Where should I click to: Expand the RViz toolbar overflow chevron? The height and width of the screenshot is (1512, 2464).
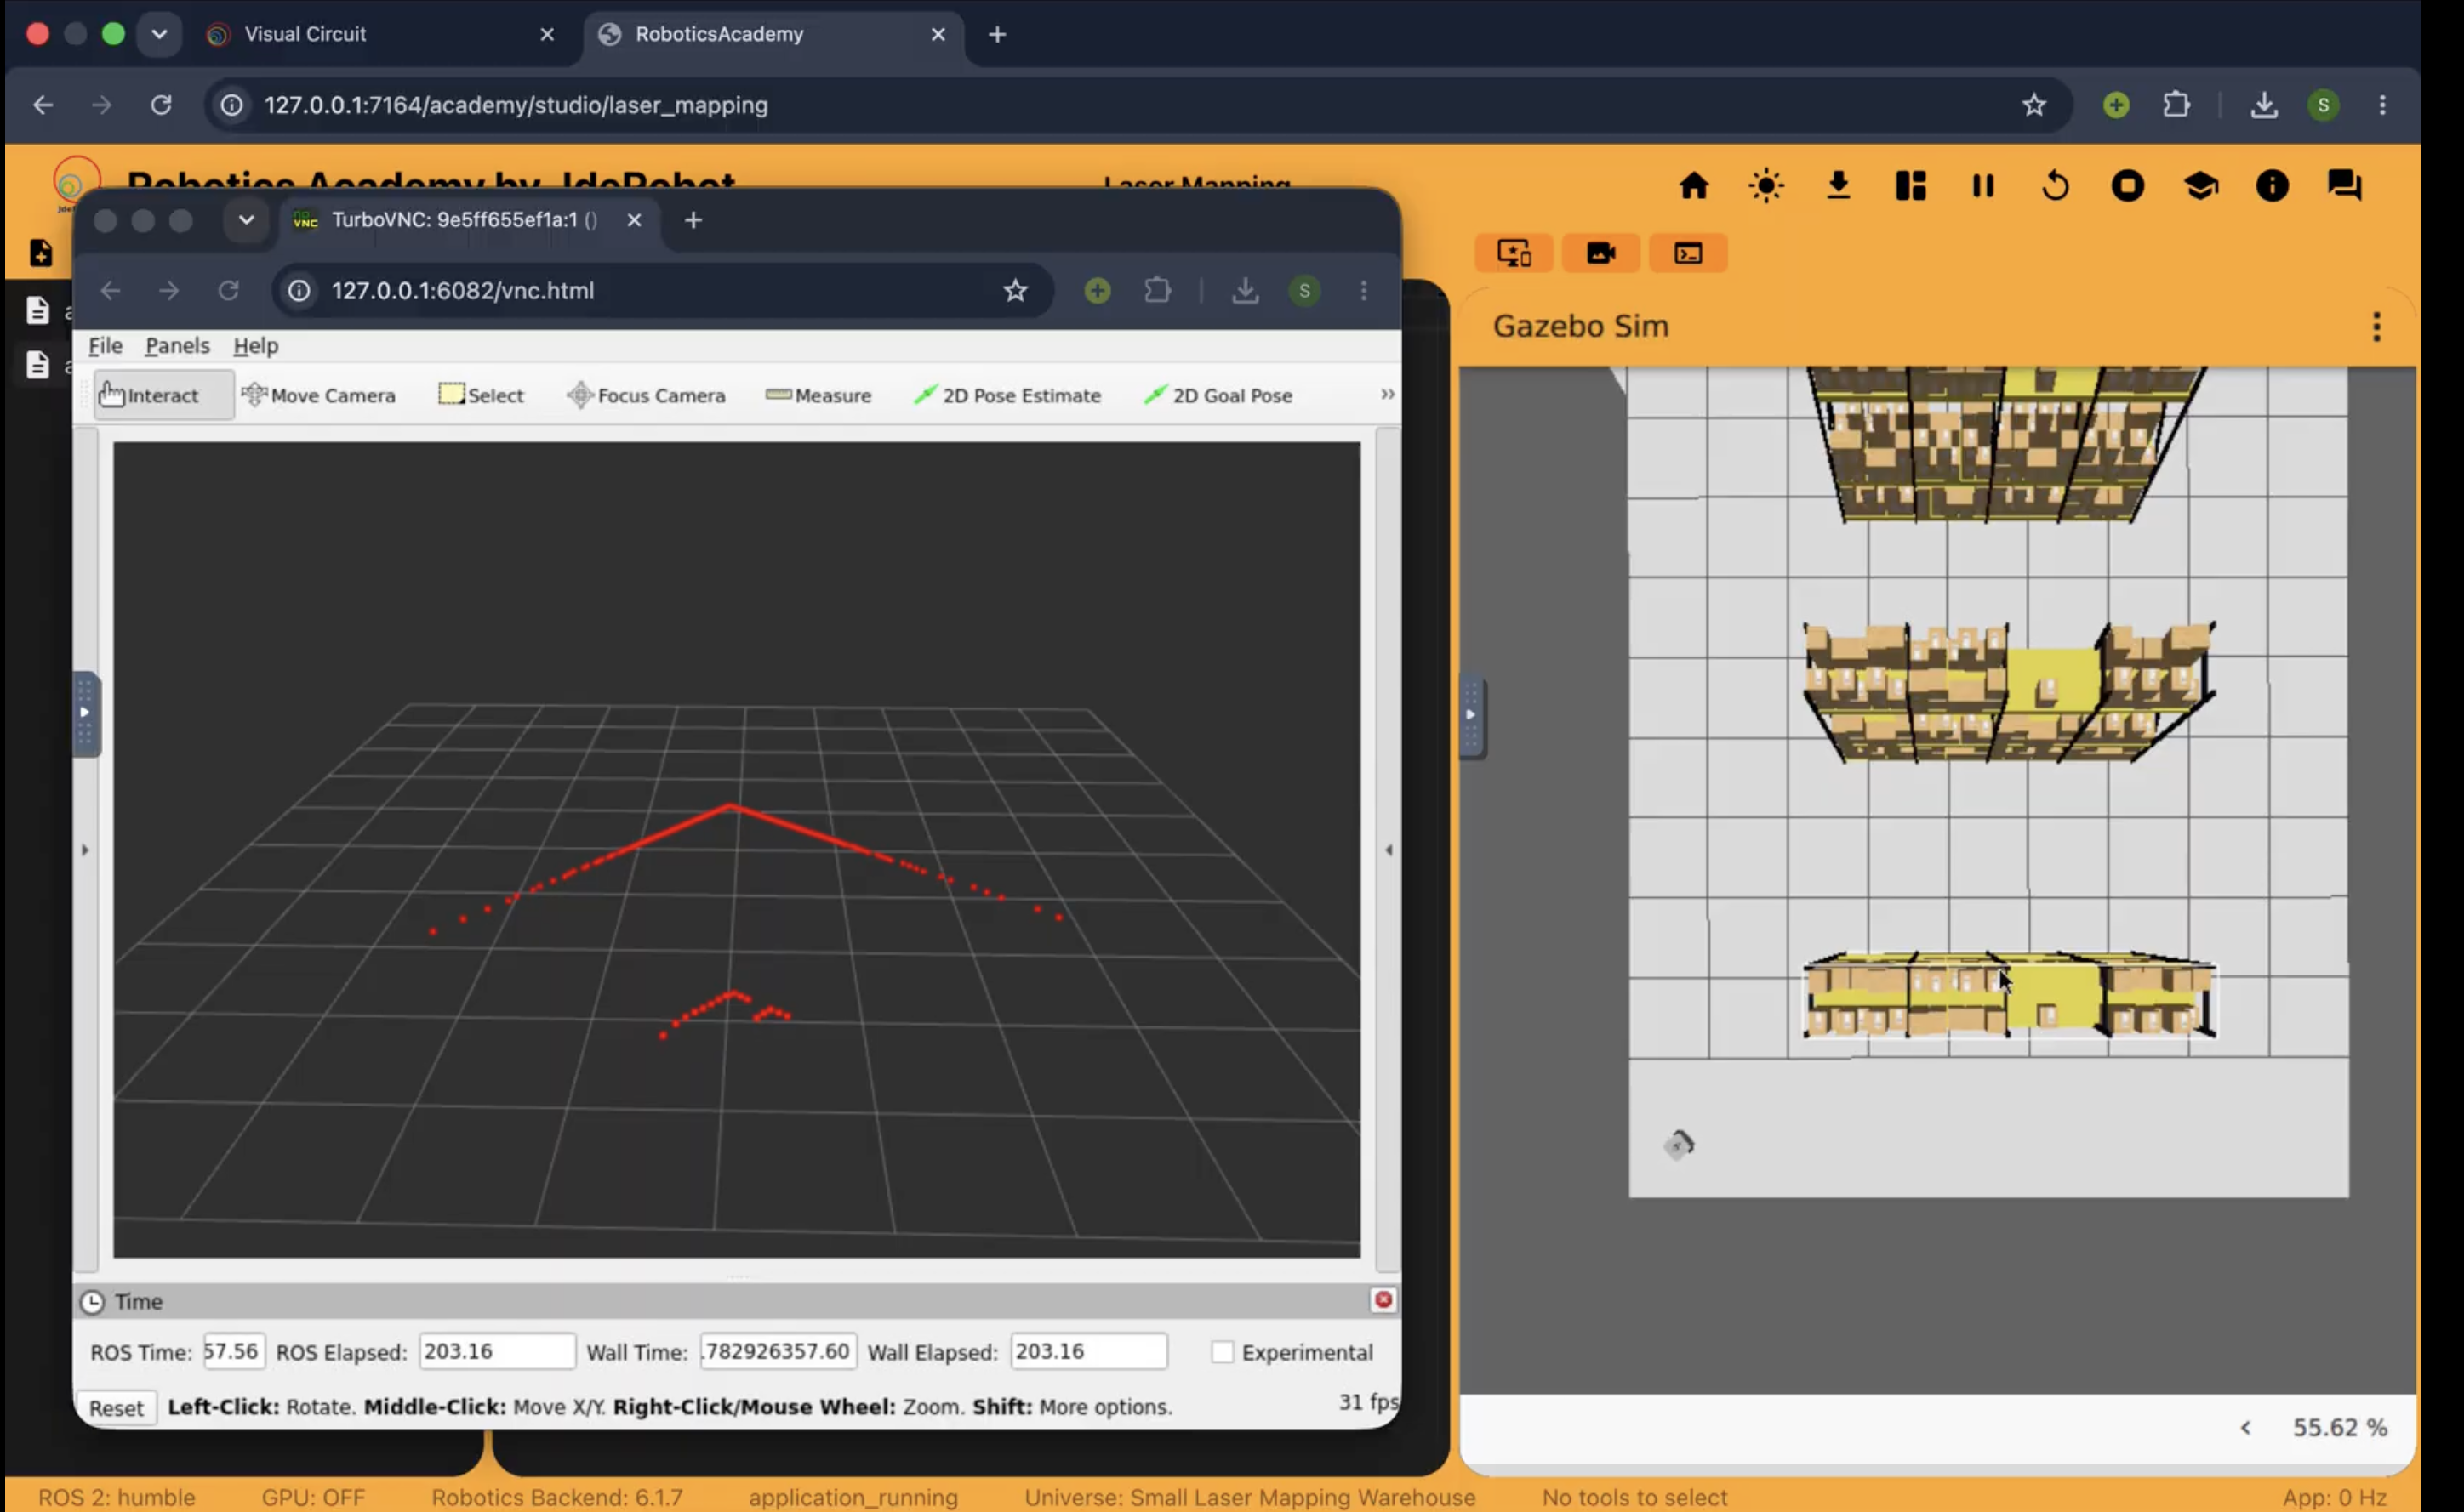click(x=1387, y=394)
